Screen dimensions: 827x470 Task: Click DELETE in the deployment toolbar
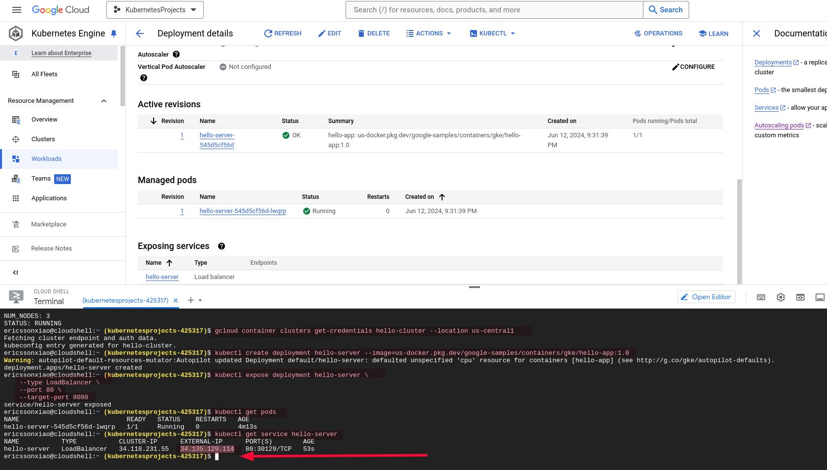pos(374,33)
